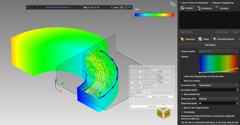This screenshot has height=125, width=240.
Task: Open the Streamline field Velocity dropdown
Action: point(218,99)
